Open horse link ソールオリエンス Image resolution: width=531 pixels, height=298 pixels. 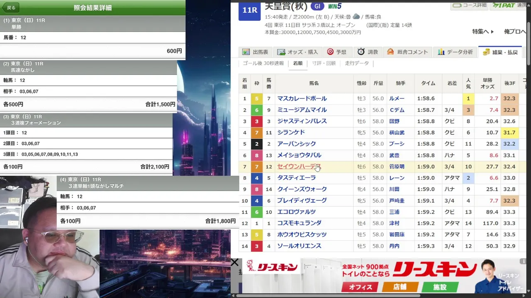click(x=299, y=246)
